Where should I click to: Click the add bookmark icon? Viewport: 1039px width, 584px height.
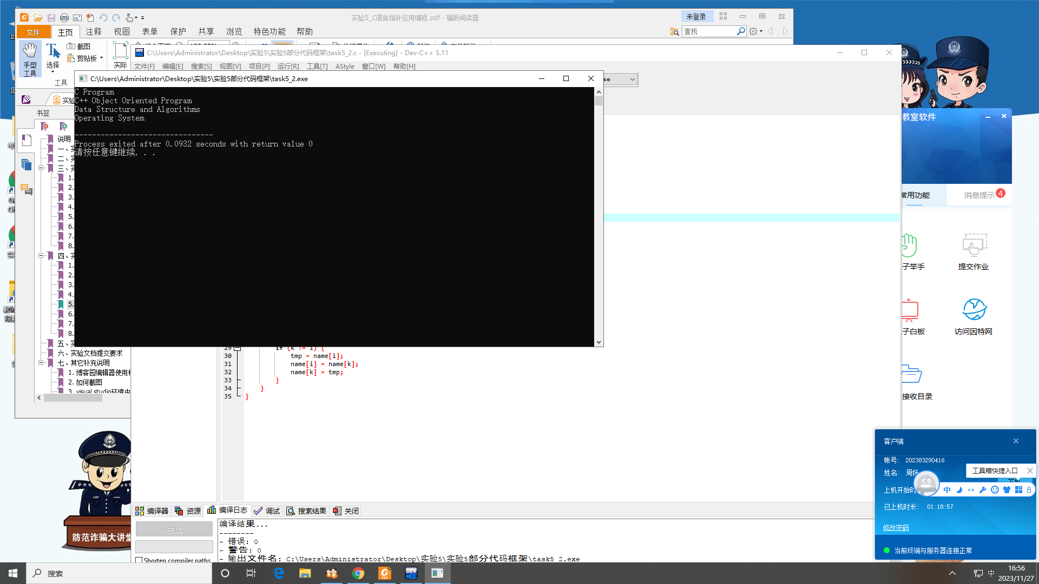point(63,127)
